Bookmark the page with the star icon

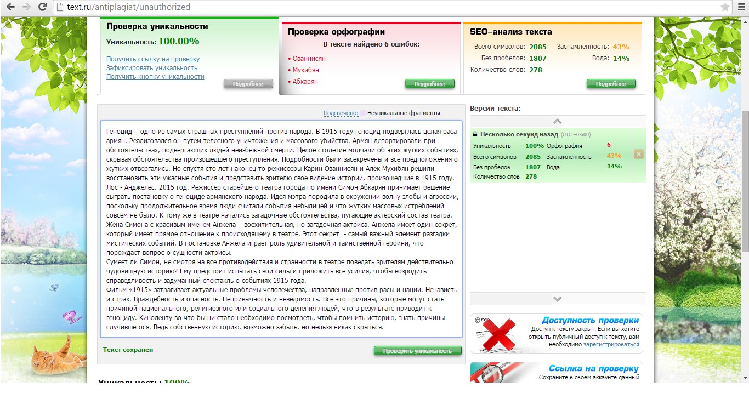[725, 7]
